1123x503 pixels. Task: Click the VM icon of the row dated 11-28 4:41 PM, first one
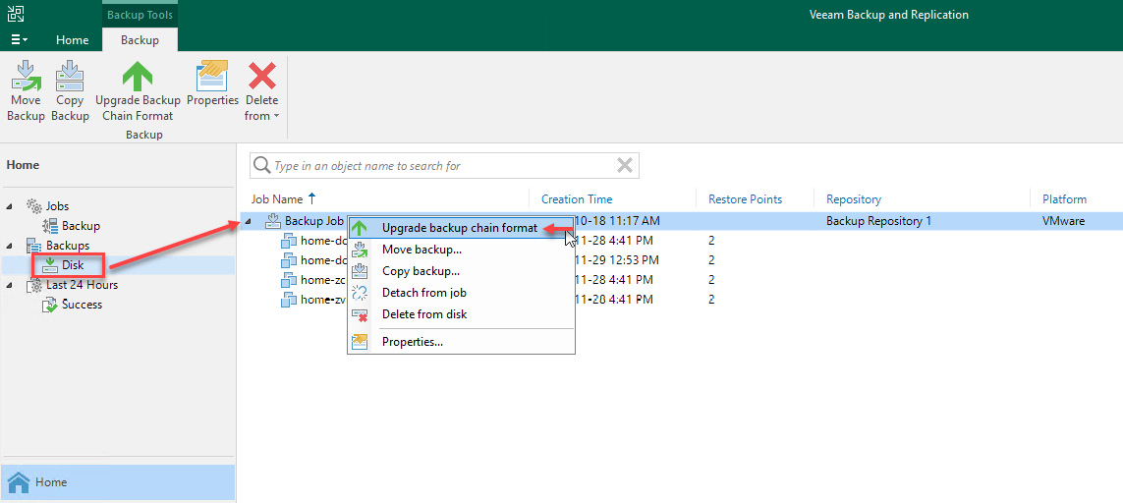pyautogui.click(x=289, y=240)
